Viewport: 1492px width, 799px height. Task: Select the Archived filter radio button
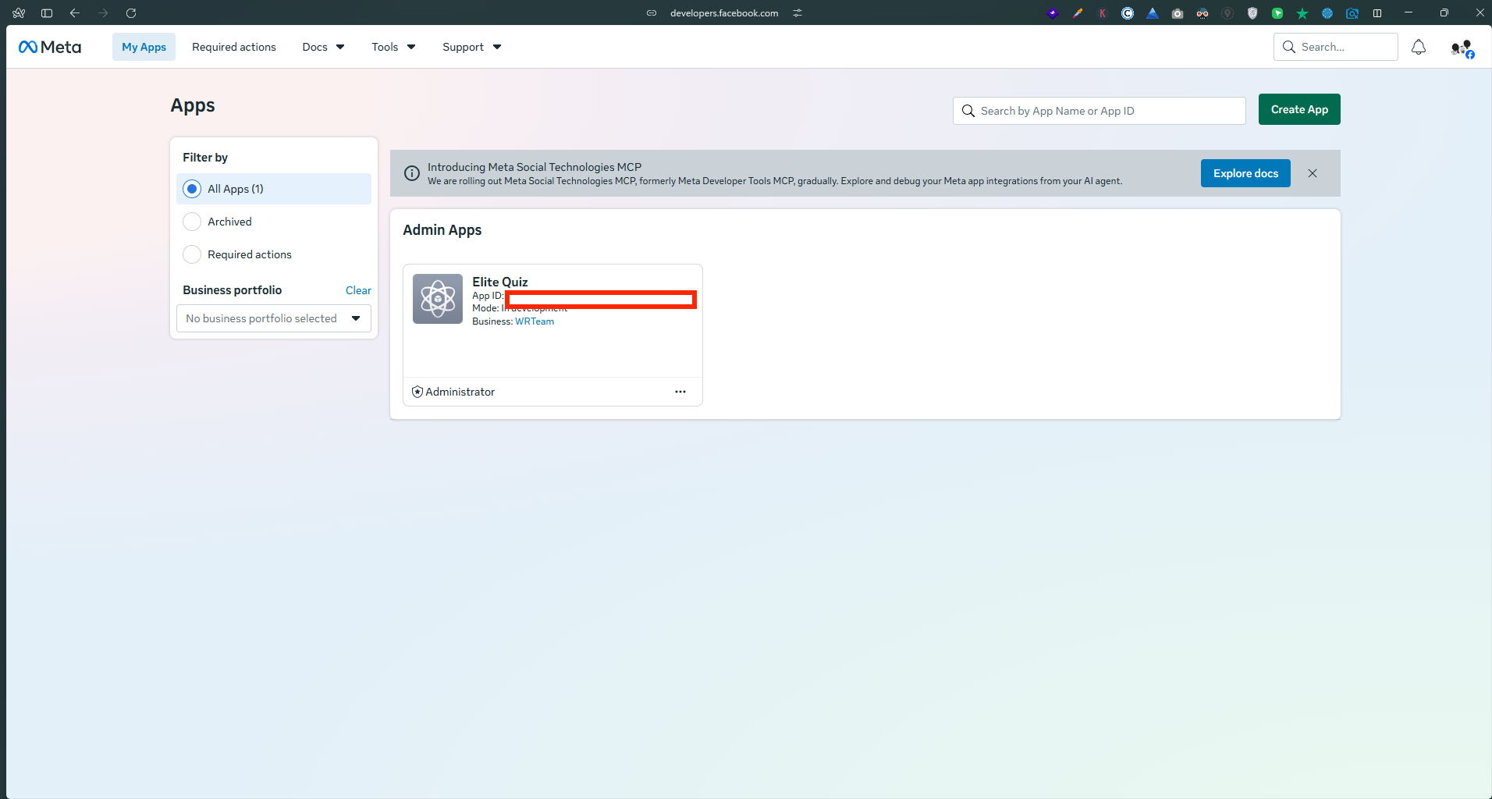[192, 222]
